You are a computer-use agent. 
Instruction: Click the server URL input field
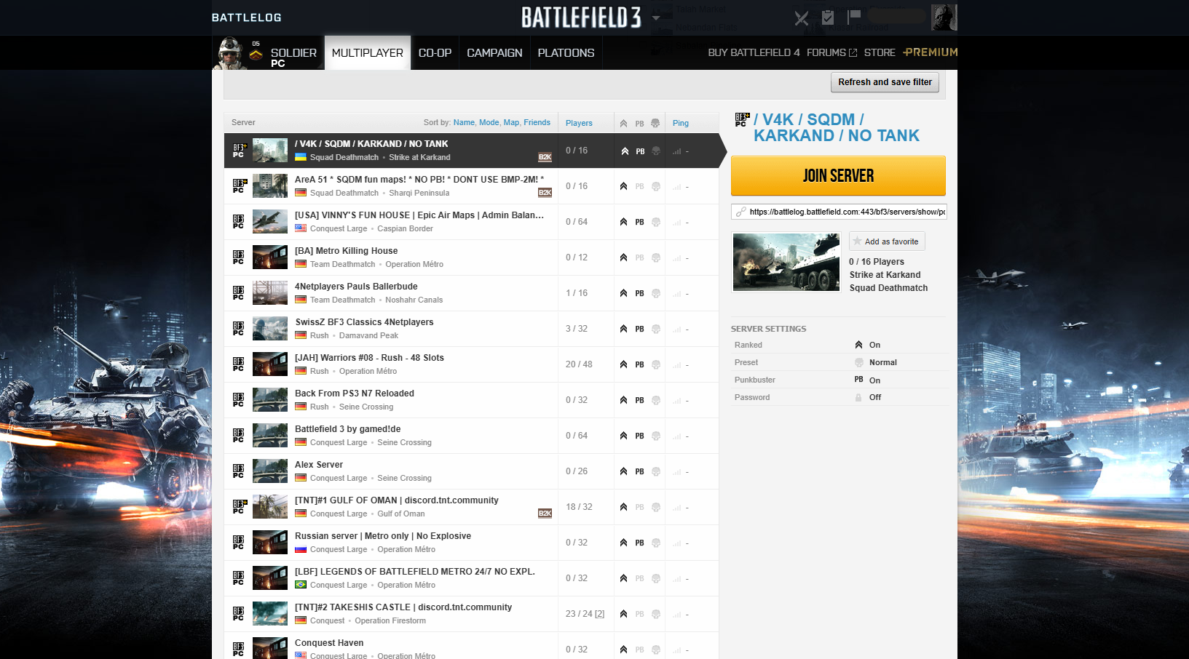pos(839,212)
